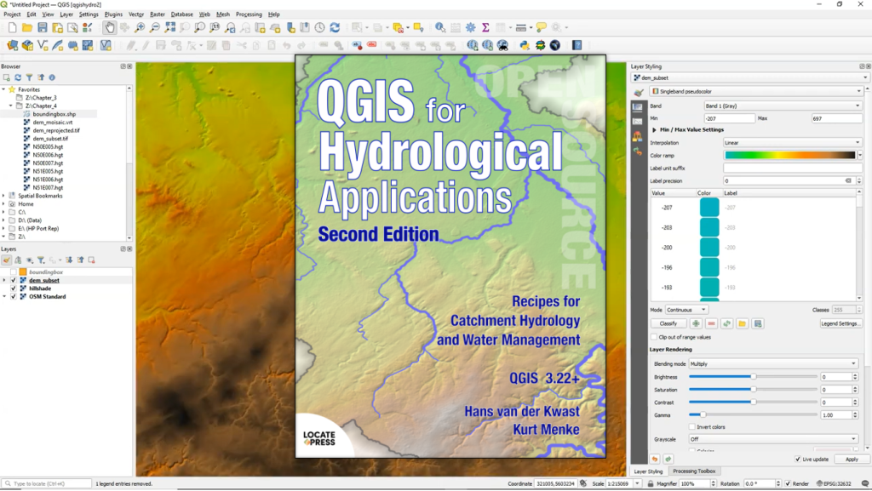
Task: Open Add Group icon in Layers panel
Action: click(x=16, y=260)
